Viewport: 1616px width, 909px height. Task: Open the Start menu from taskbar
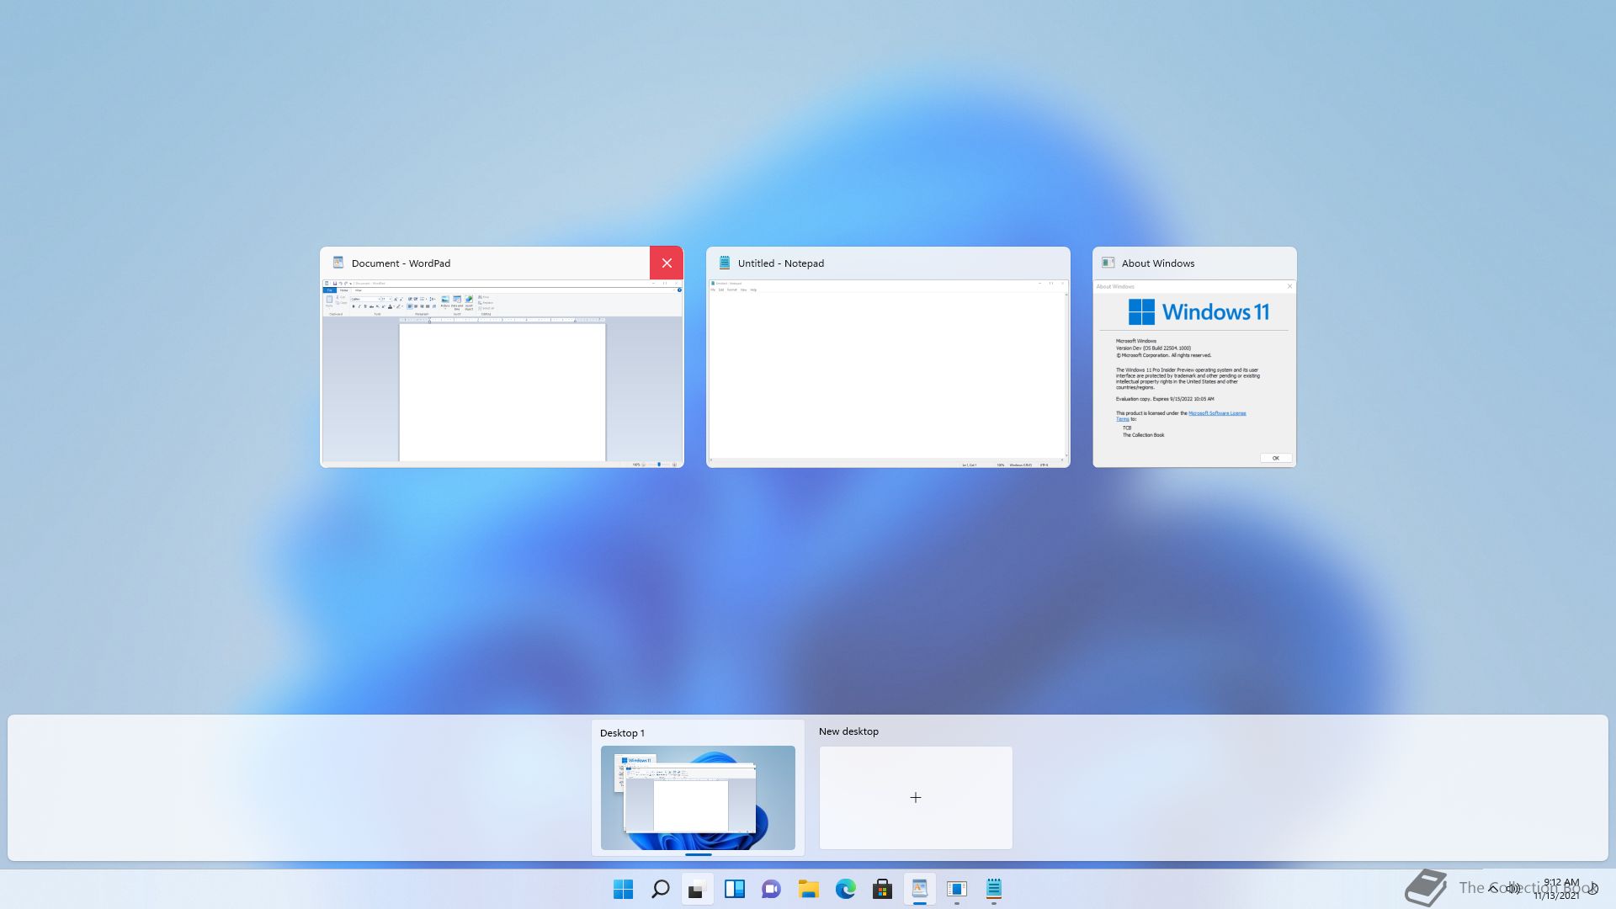coord(623,889)
